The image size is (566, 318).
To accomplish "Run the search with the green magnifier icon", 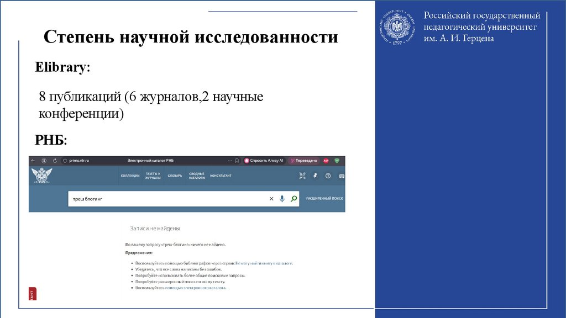I will pos(294,199).
